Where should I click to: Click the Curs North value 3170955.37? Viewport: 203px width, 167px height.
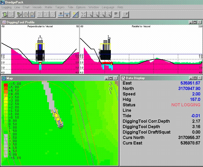click(x=189, y=137)
